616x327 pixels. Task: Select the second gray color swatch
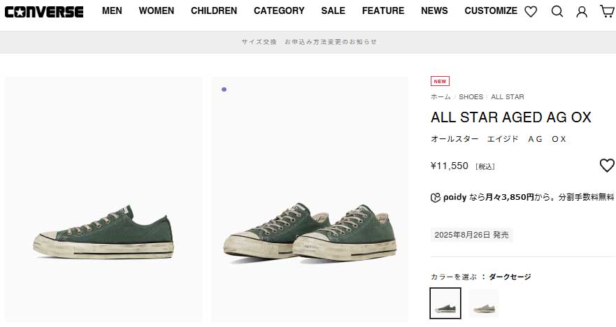[484, 303]
